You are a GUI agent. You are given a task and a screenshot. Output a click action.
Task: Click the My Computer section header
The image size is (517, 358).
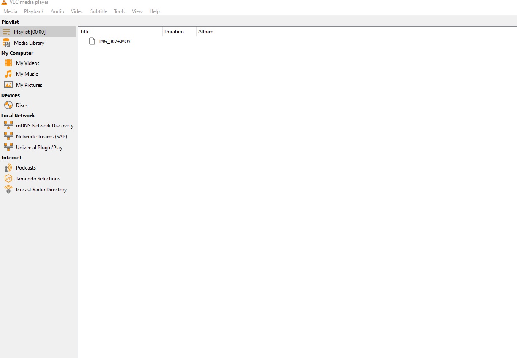click(17, 53)
